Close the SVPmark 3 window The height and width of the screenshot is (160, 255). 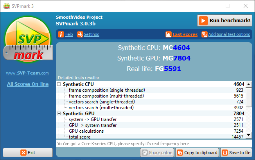[246, 6]
